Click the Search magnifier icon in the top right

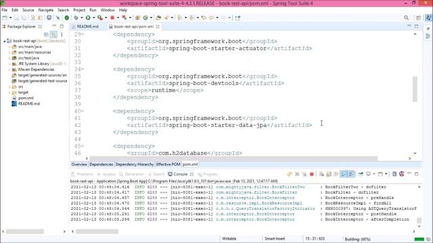[x=406, y=18]
